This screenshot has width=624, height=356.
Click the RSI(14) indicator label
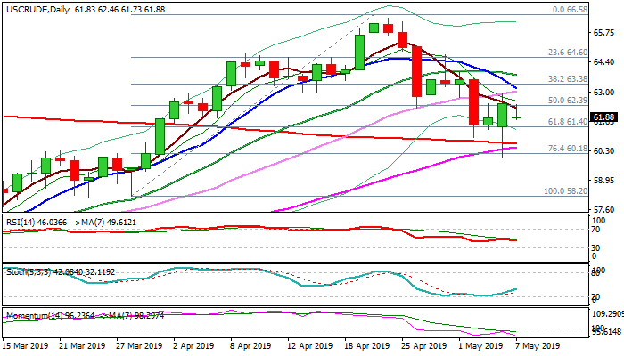[20, 220]
